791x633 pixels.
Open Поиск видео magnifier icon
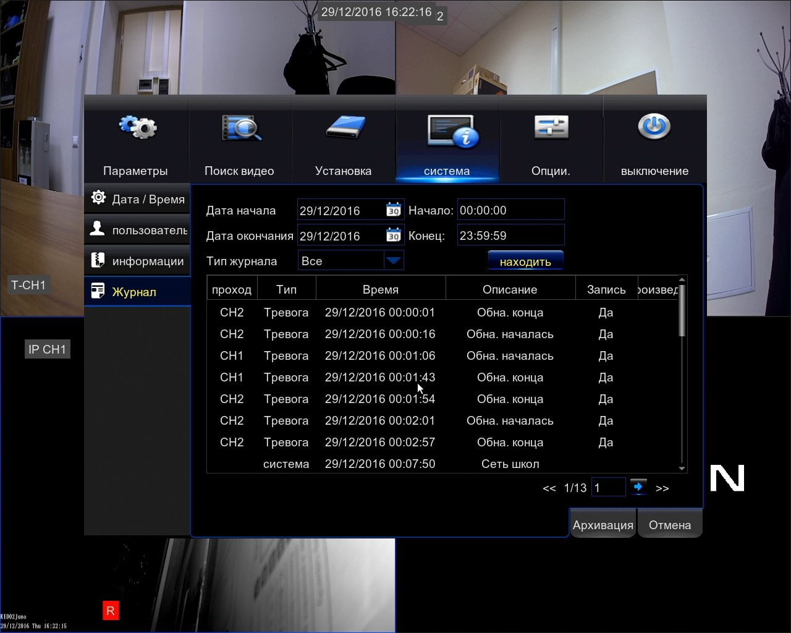(x=241, y=129)
